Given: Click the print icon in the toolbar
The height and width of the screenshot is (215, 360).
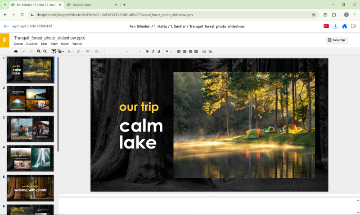Looking at the screenshot, I should click(x=16, y=52).
